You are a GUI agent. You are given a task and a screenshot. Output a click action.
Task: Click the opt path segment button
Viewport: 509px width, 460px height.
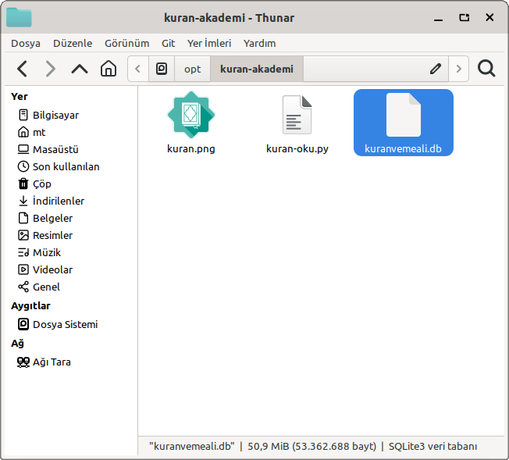click(192, 69)
